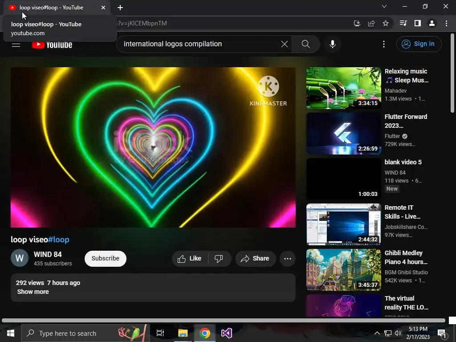456x342 pixels.
Task: Clear the search query with X
Action: coord(285,44)
